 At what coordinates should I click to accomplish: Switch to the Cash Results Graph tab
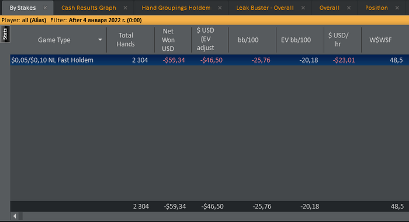click(x=89, y=8)
